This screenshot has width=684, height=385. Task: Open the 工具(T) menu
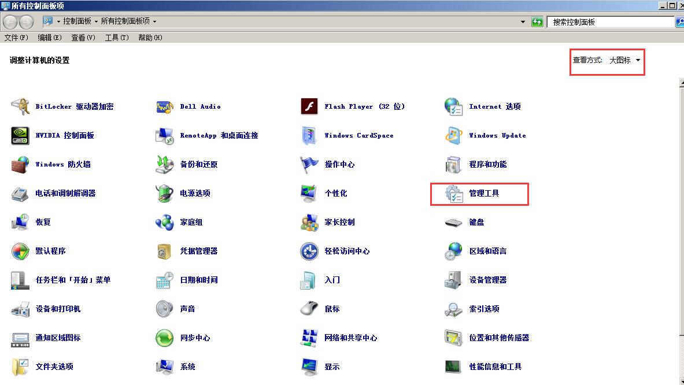click(116, 38)
